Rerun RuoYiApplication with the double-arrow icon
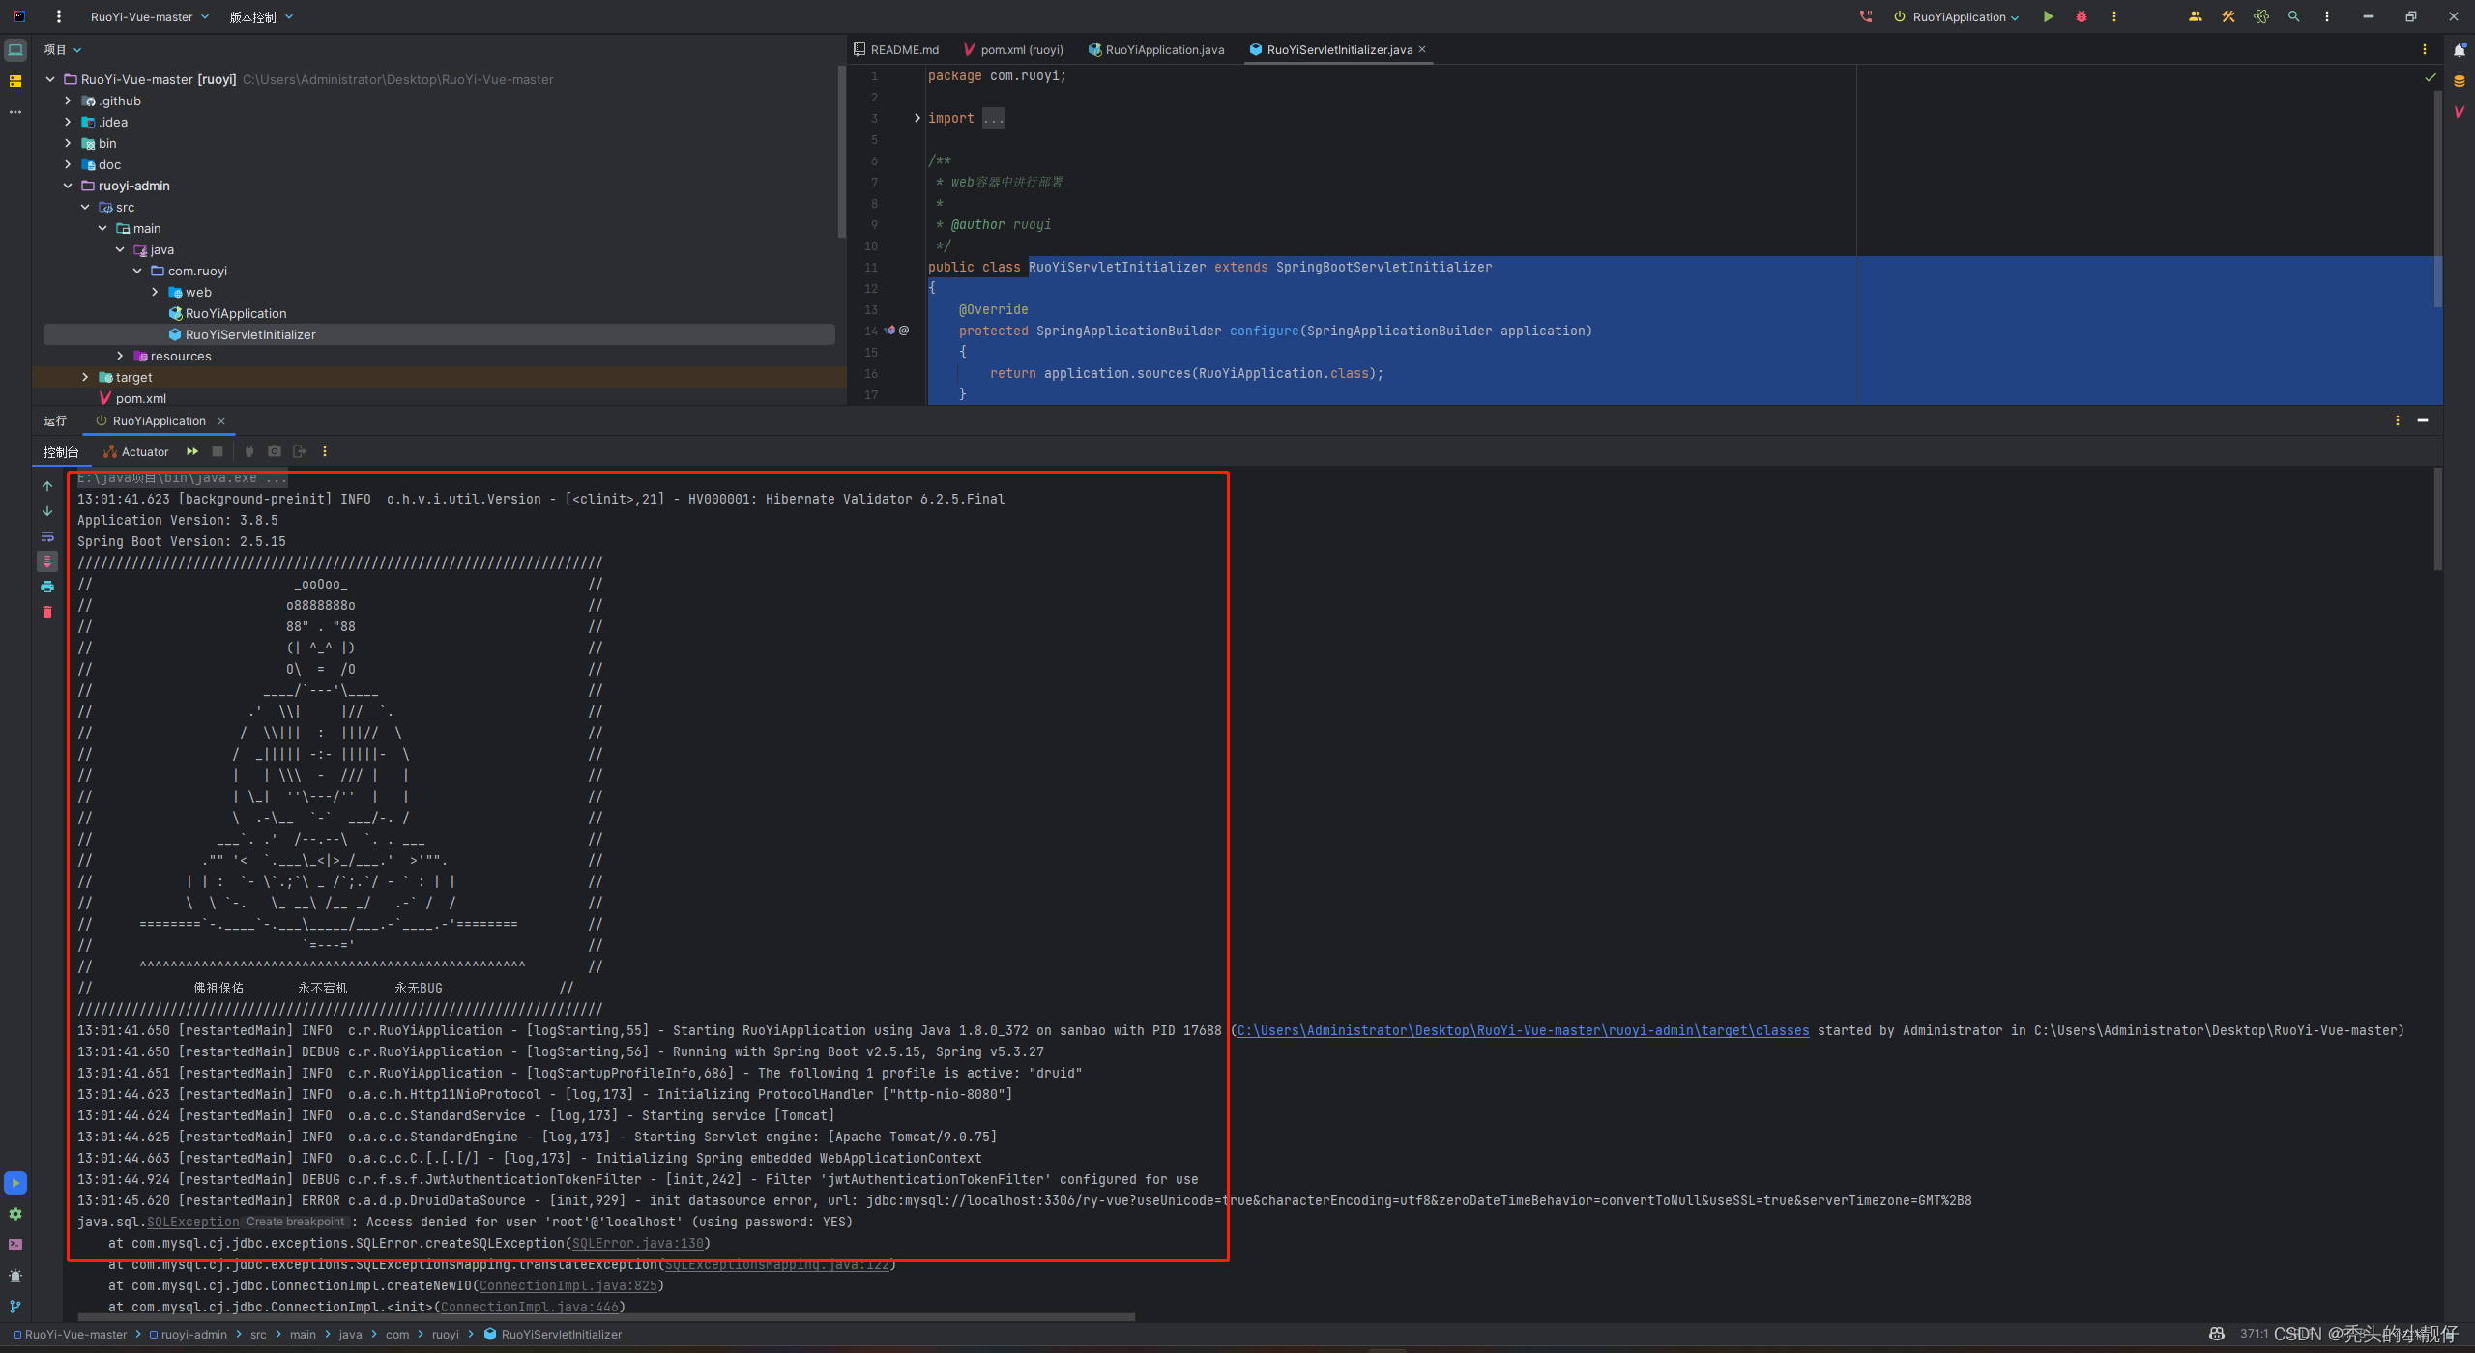 coord(192,451)
